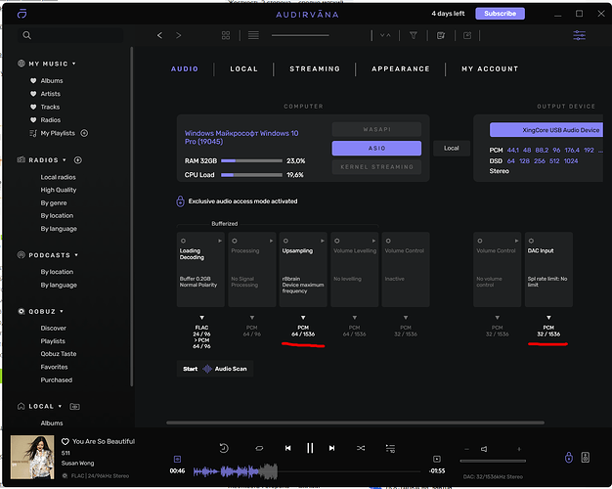Go back with left arrow
This screenshot has width=612, height=489.
[x=159, y=35]
